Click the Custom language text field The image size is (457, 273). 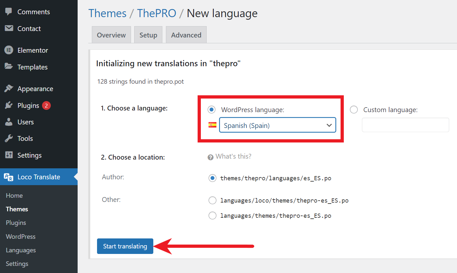(406, 125)
